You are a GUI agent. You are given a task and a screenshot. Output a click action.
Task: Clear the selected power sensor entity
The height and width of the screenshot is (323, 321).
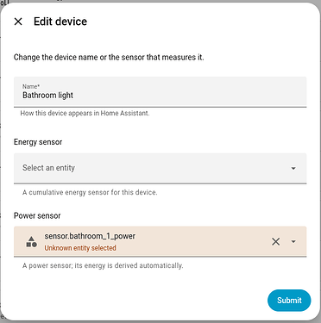click(x=275, y=241)
